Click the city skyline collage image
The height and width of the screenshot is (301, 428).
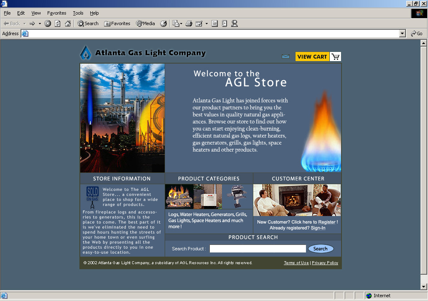(122, 118)
